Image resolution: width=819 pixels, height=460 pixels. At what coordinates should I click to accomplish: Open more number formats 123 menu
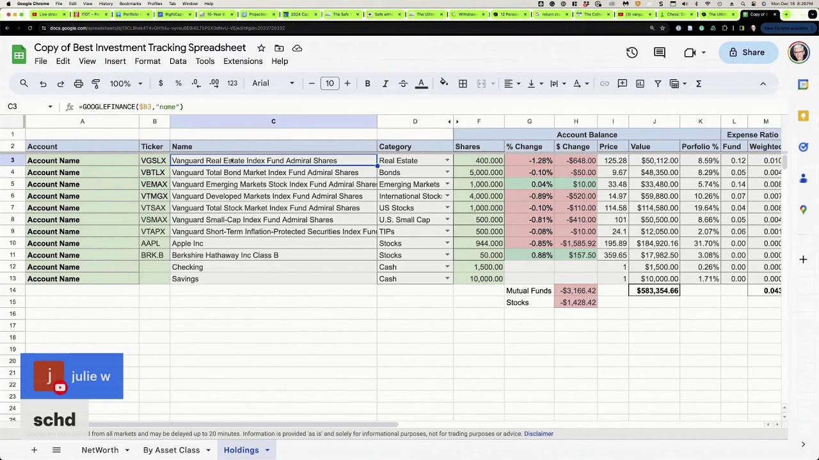point(232,84)
